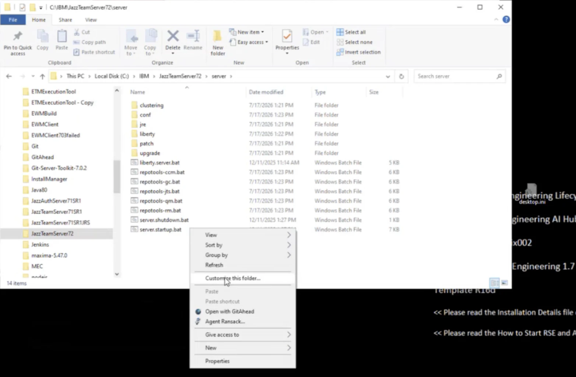Click the quick access Properties checkmark icon
Screen dimensions: 576x377
point(22,7)
